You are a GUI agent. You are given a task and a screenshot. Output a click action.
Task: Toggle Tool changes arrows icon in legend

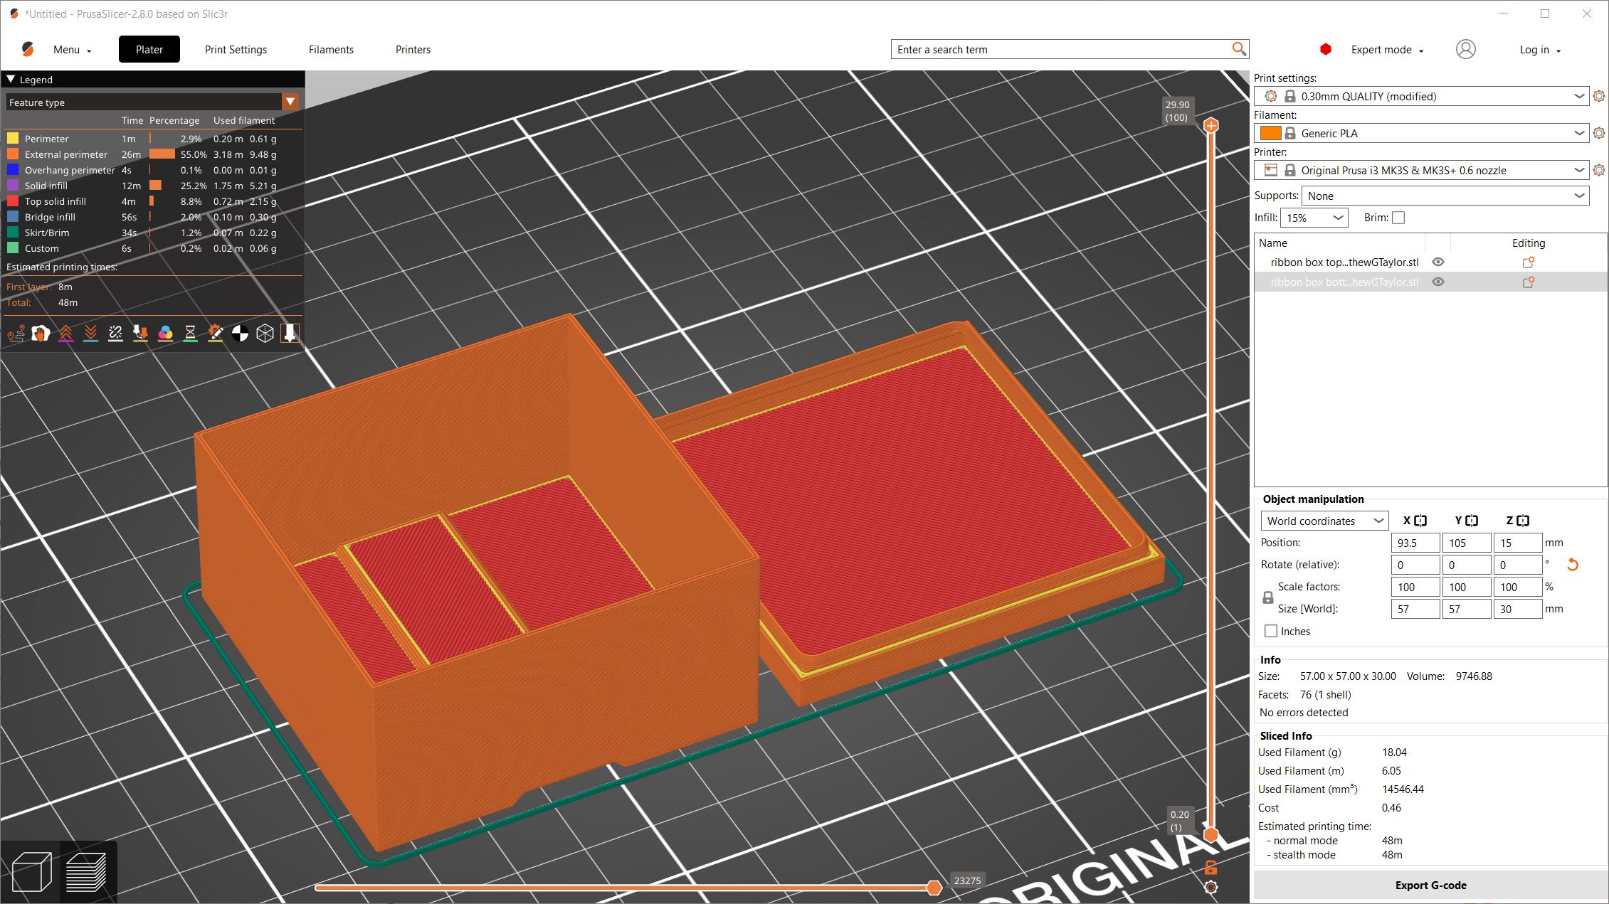140,333
